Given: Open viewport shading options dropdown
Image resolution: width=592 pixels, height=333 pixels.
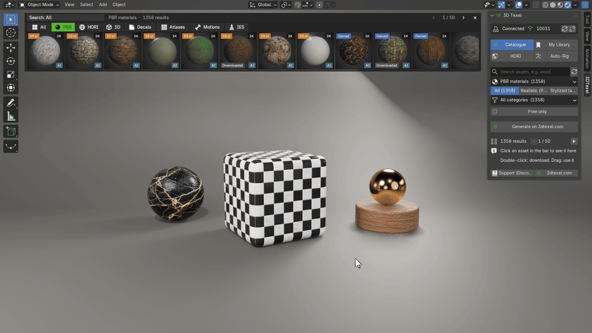Looking at the screenshot, I should click(575, 5).
